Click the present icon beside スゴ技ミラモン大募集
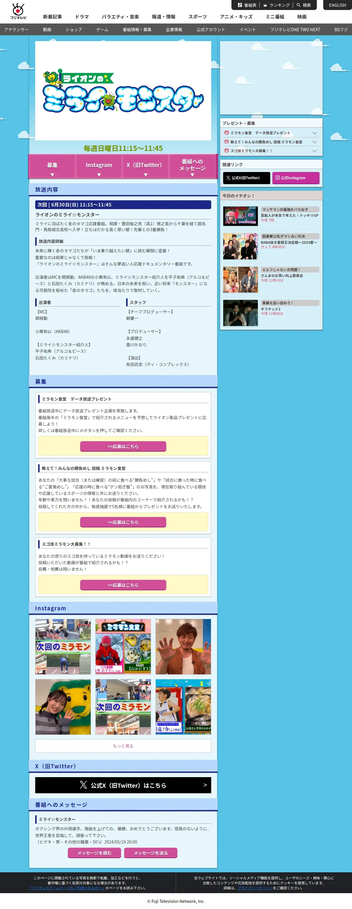 point(226,151)
